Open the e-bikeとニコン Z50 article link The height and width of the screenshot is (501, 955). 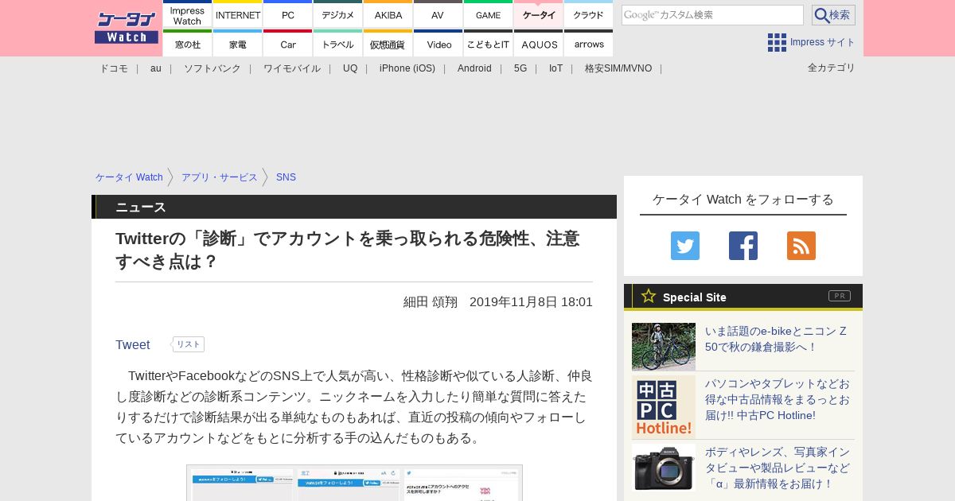[x=776, y=339]
